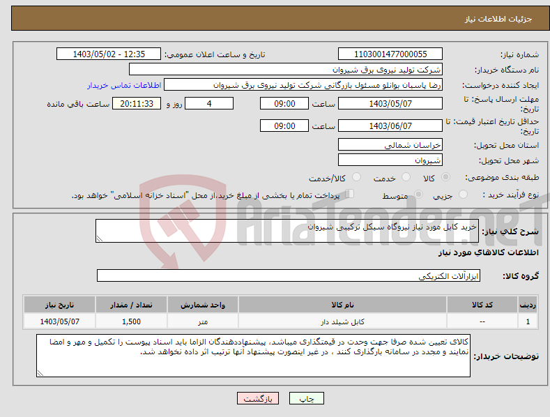The image size is (550, 417).
Task: Click the response deadline date 1403/05/07 field
Action: (390, 103)
